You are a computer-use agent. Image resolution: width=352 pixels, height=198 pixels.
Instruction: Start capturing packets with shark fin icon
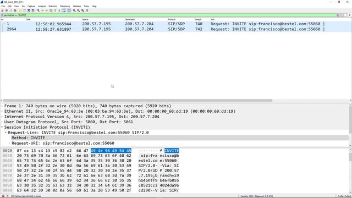click(x=2, y=10)
